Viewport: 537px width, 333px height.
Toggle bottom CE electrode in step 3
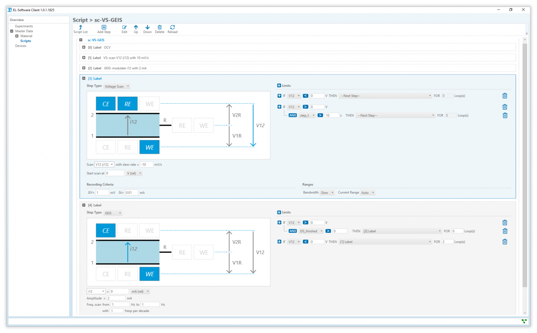(106, 147)
